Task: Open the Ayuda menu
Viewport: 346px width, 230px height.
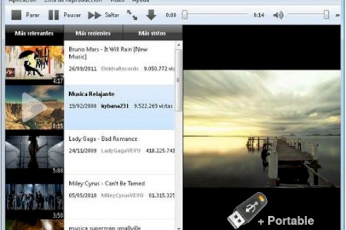Action: point(141,1)
